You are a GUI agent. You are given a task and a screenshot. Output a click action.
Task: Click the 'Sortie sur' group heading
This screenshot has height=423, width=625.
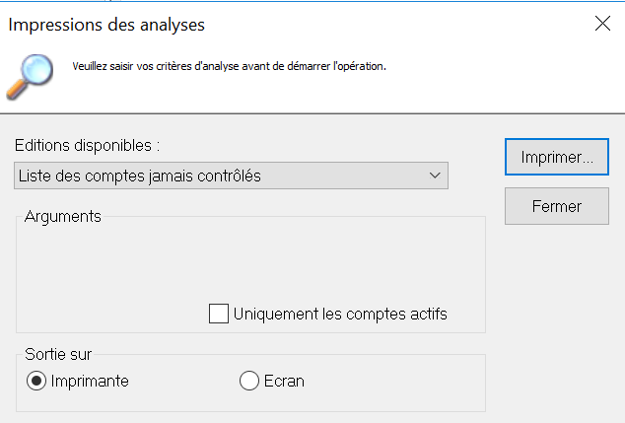[59, 354]
